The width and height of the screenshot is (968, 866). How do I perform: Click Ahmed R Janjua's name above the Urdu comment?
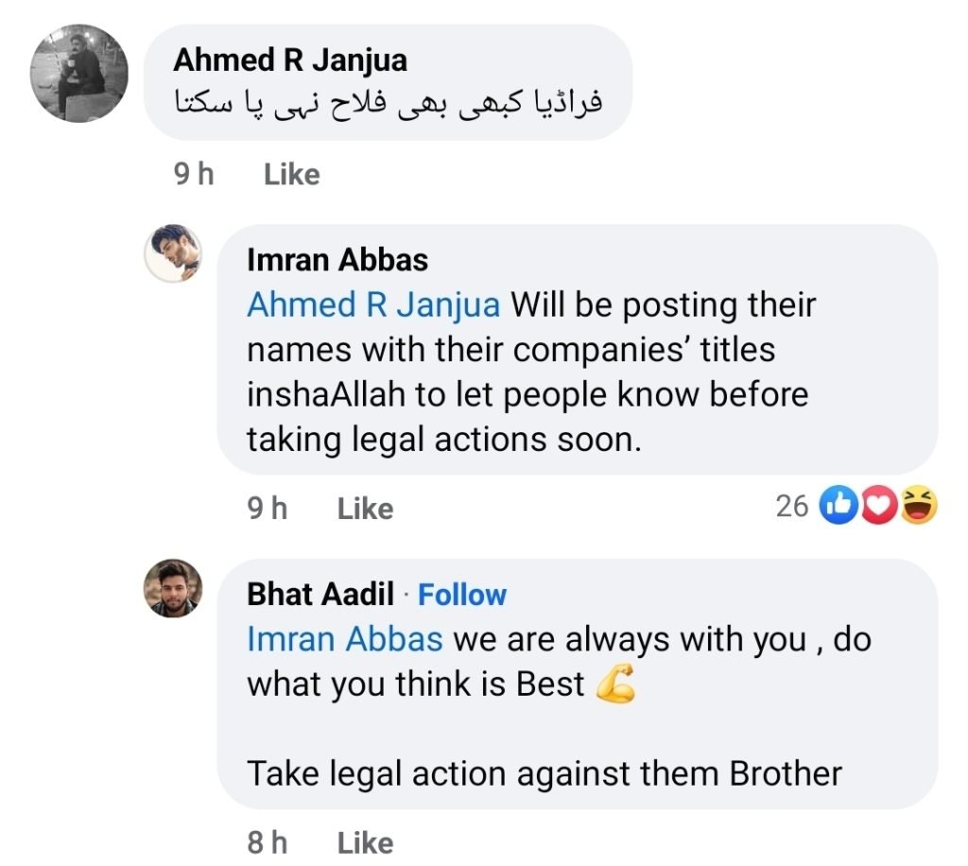[x=290, y=61]
